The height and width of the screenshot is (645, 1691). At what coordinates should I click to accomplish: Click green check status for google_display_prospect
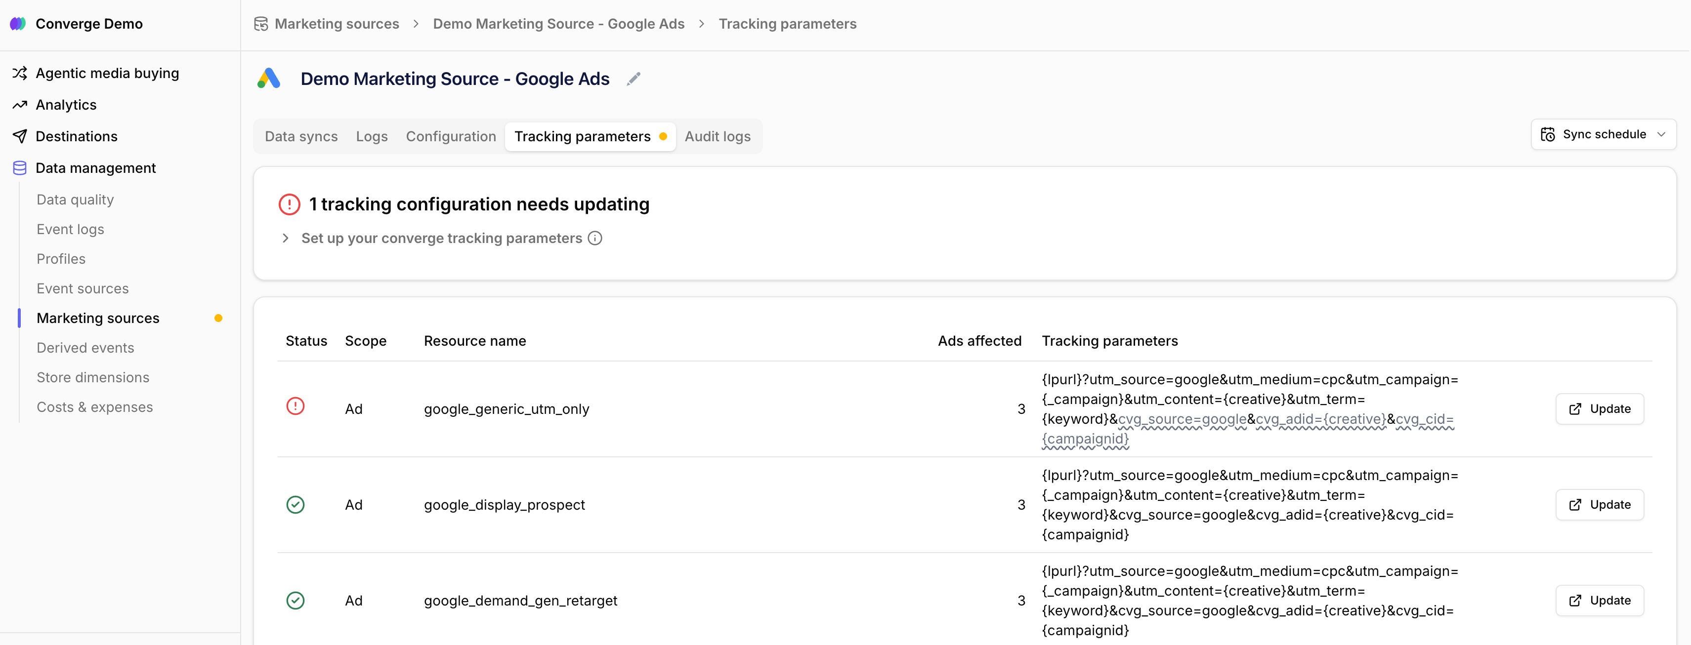point(296,505)
